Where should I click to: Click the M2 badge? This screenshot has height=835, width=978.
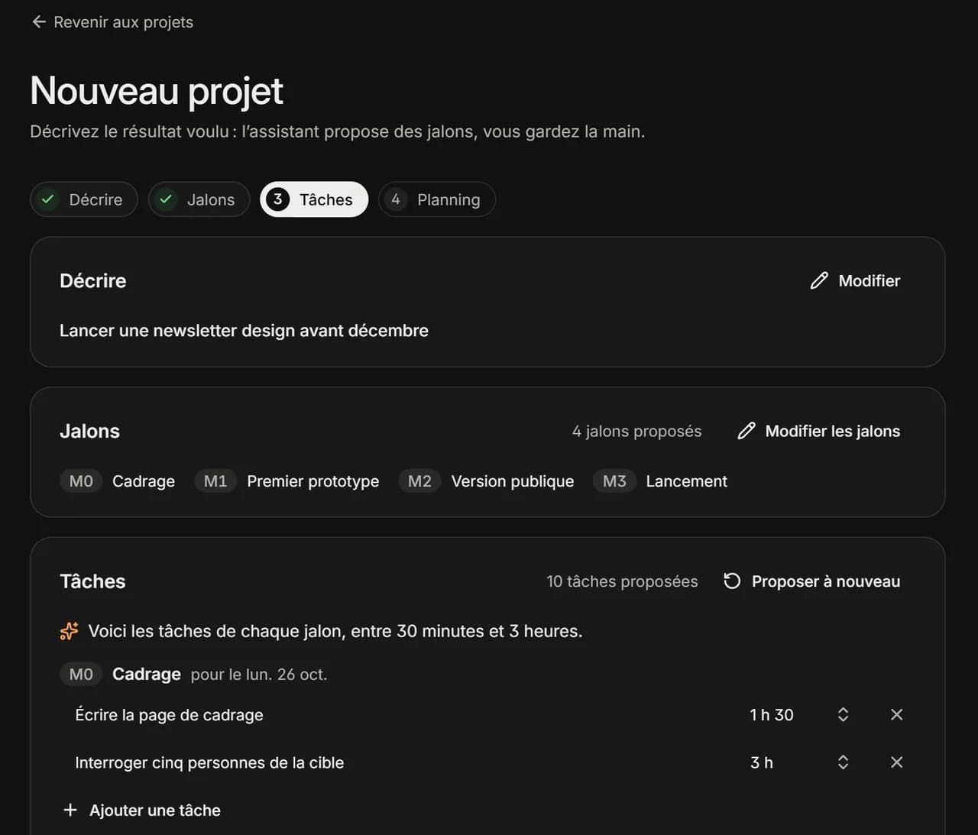419,481
